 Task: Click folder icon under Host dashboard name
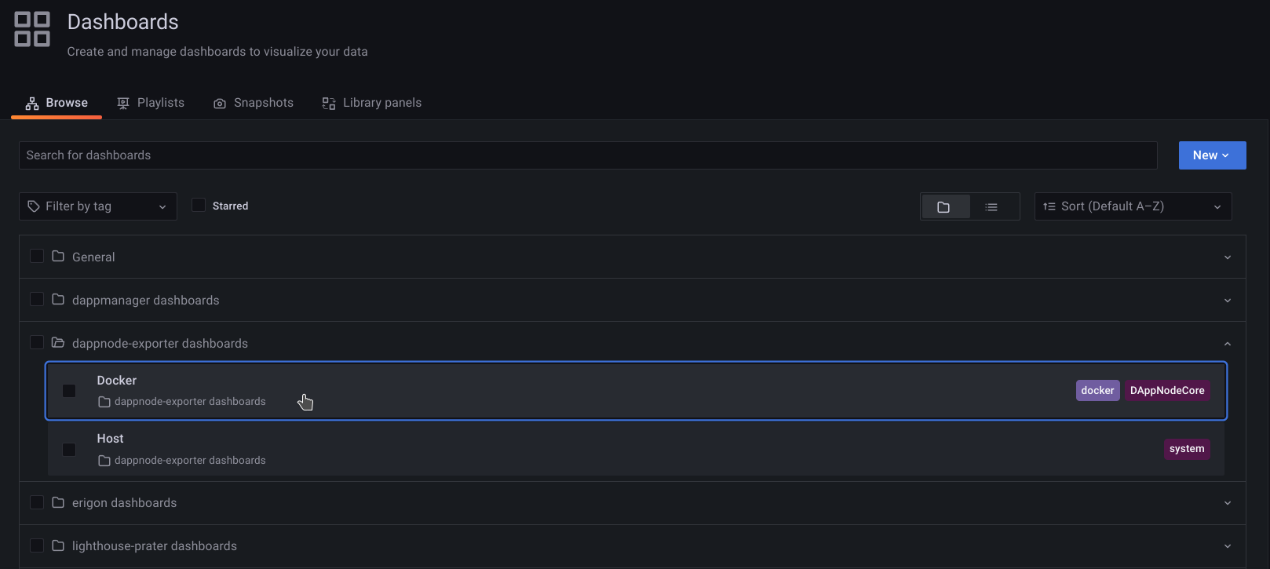(104, 461)
